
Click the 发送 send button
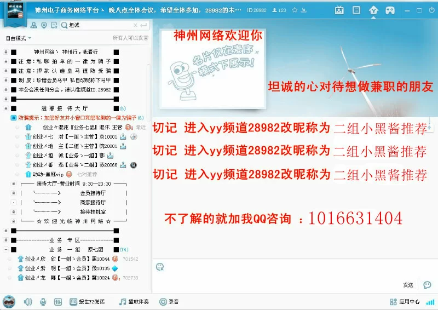408,285
